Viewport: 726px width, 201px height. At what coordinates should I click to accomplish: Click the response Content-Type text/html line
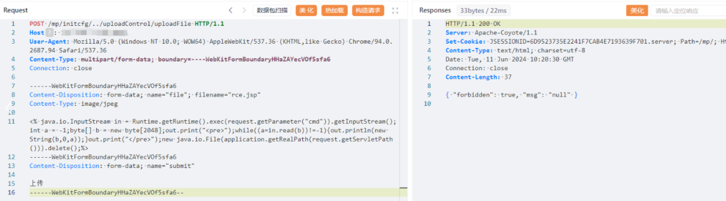point(515,50)
